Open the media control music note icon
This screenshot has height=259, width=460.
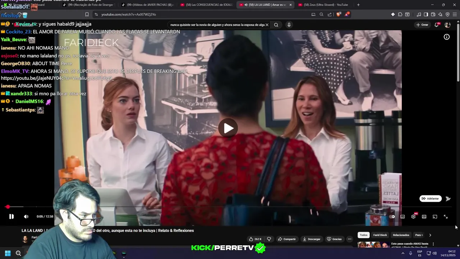[419, 14]
